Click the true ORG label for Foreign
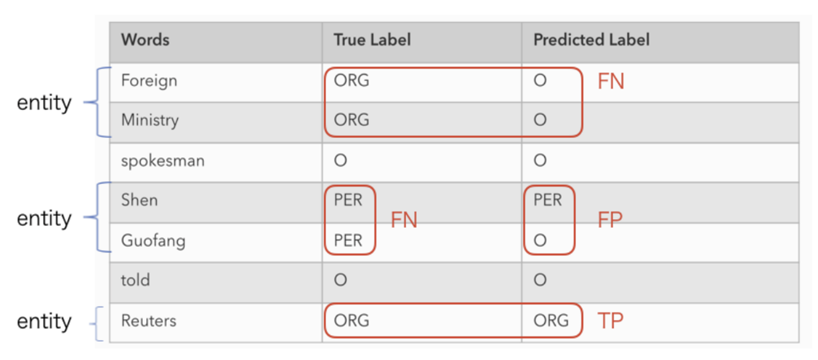The image size is (818, 360). click(351, 80)
